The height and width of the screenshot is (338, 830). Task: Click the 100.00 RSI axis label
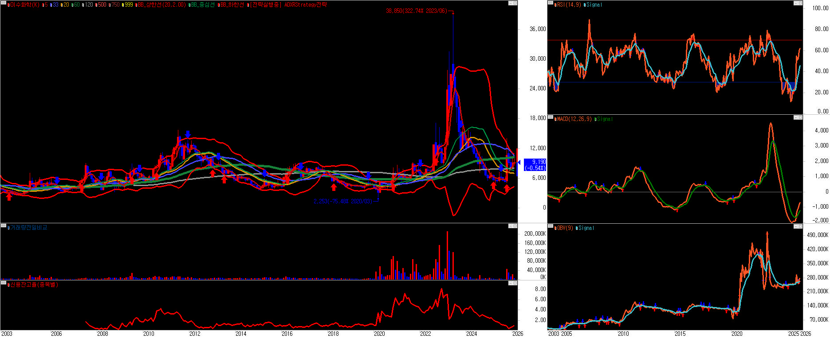pyautogui.click(x=820, y=8)
